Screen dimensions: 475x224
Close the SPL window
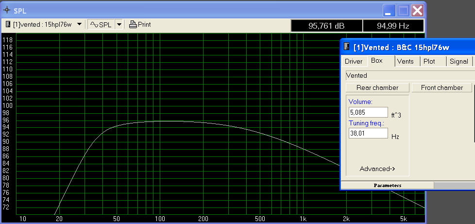[417, 11]
